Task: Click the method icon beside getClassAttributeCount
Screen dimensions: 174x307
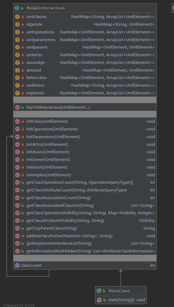Action: (17, 190)
